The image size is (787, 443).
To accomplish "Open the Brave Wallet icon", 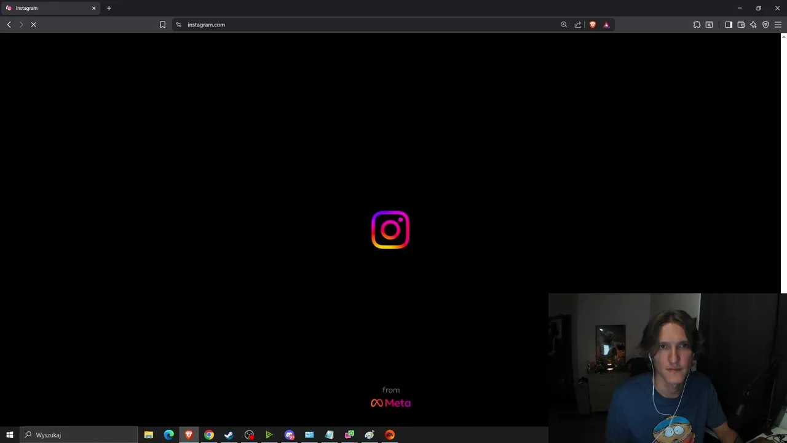I will (741, 25).
